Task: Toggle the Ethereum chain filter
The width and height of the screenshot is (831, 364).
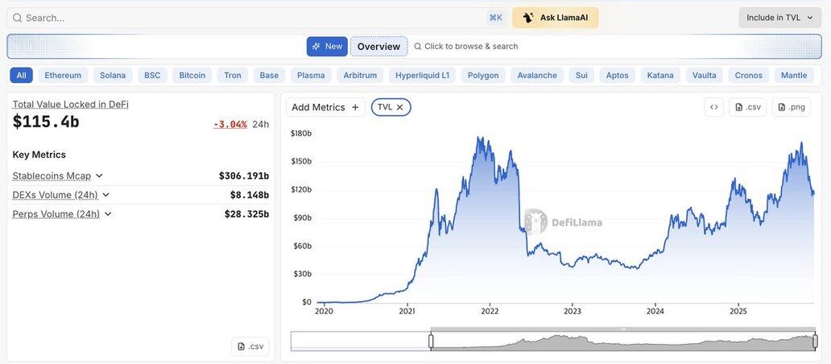Action: 63,76
